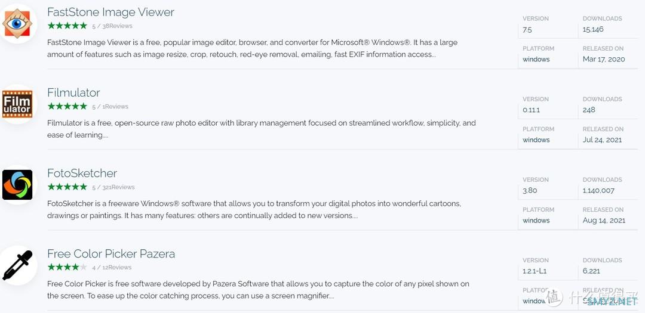The image size is (645, 313).
Task: Open the Free Color Picker Pazera title
Action: click(x=111, y=253)
